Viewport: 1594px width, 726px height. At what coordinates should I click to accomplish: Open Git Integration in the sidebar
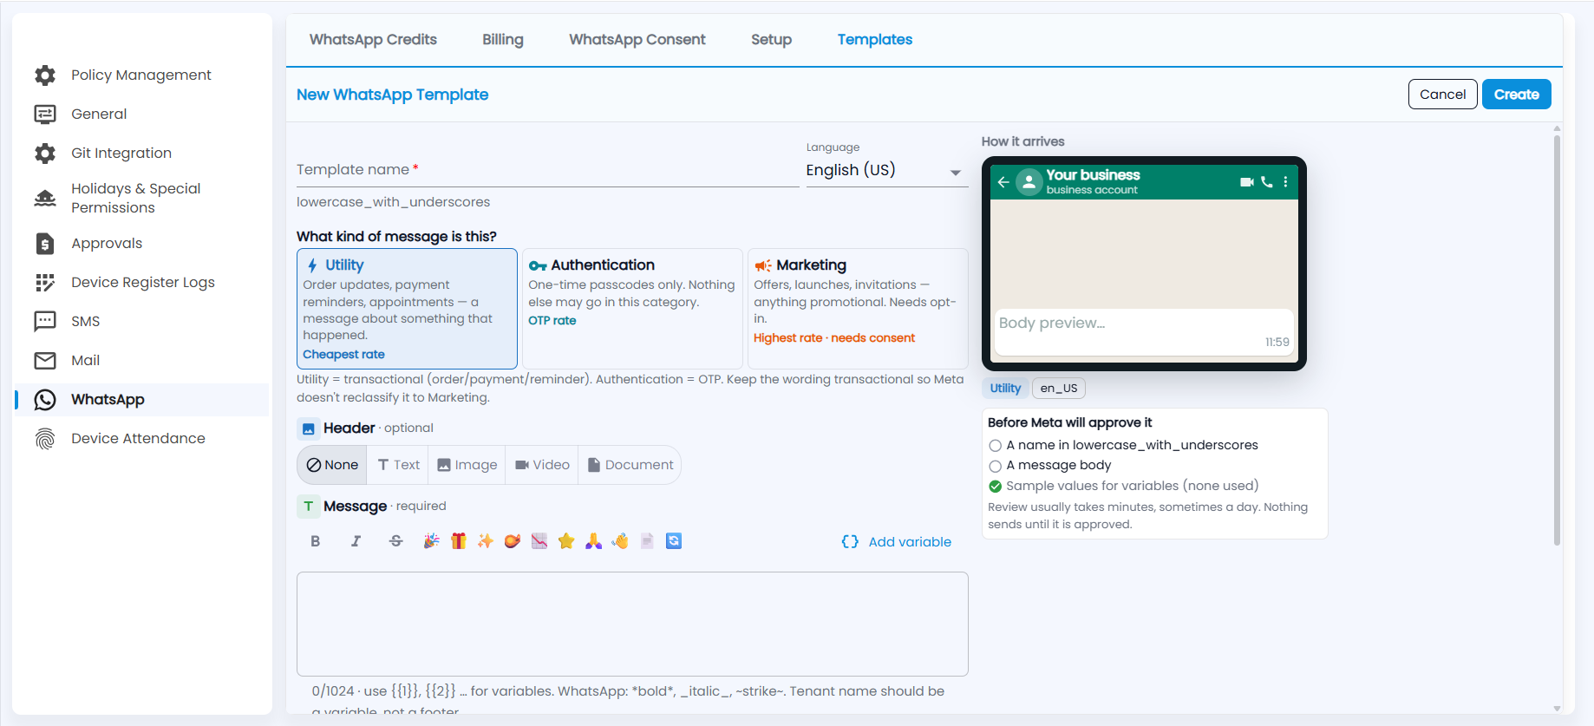click(x=141, y=154)
